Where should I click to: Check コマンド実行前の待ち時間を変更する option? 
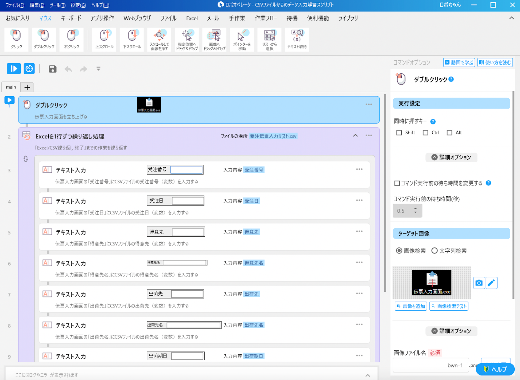click(x=397, y=183)
